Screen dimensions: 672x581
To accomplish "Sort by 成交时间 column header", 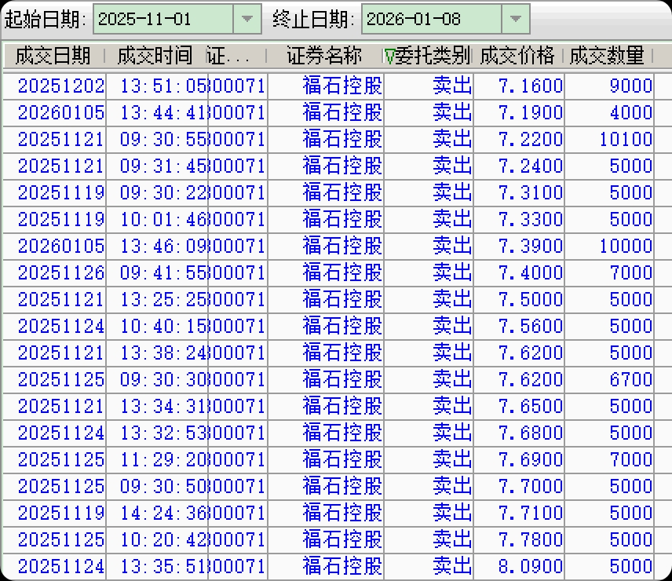I will (x=155, y=56).
